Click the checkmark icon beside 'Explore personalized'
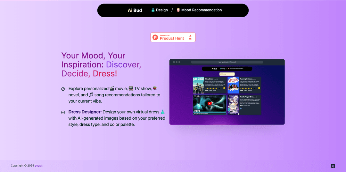346x172 pixels. coord(63,89)
